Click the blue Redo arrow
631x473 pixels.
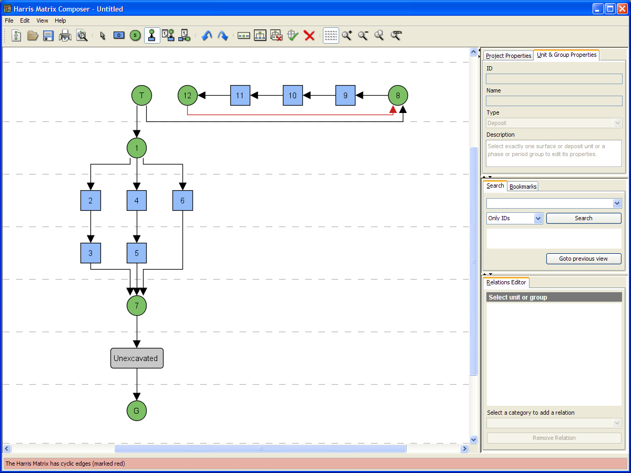223,36
